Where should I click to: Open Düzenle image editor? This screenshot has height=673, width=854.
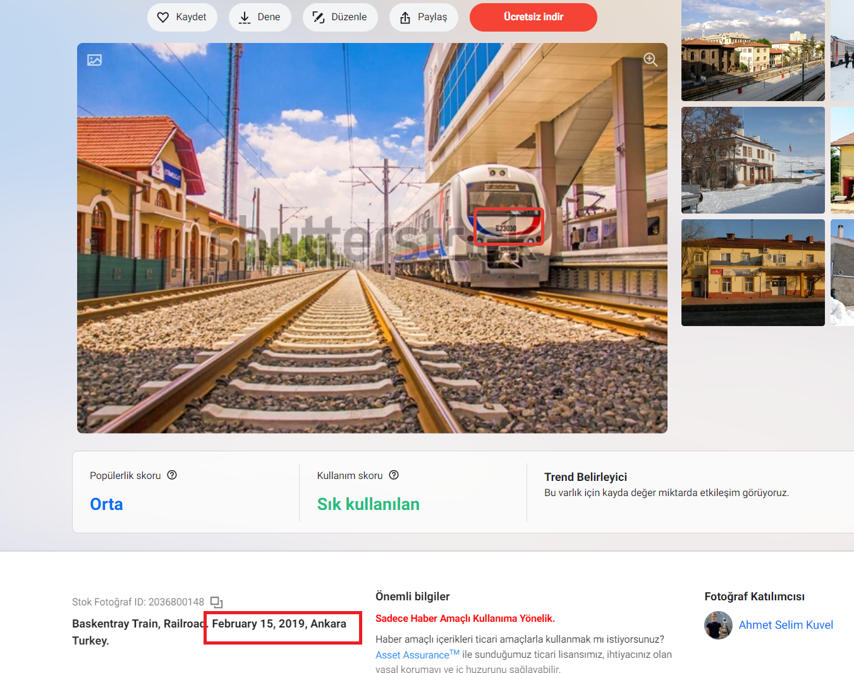click(340, 17)
